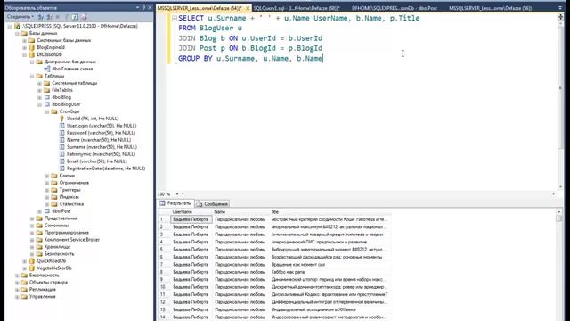This screenshot has width=570, height=321.
Task: Click the SQLEXPRESS server node icon
Action: point(17,26)
